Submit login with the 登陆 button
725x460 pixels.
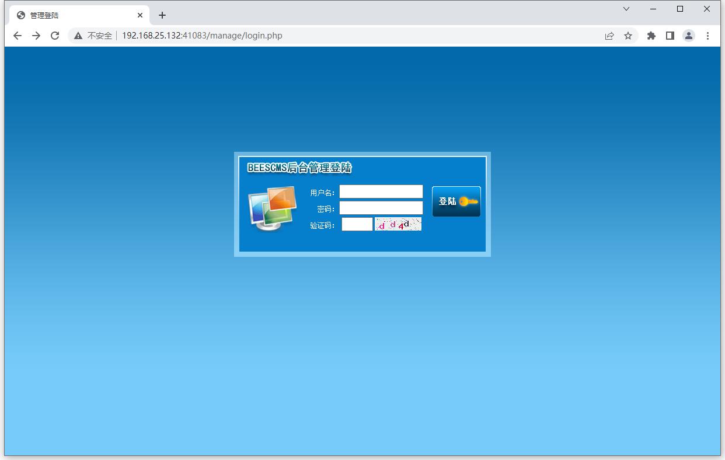[x=456, y=201]
